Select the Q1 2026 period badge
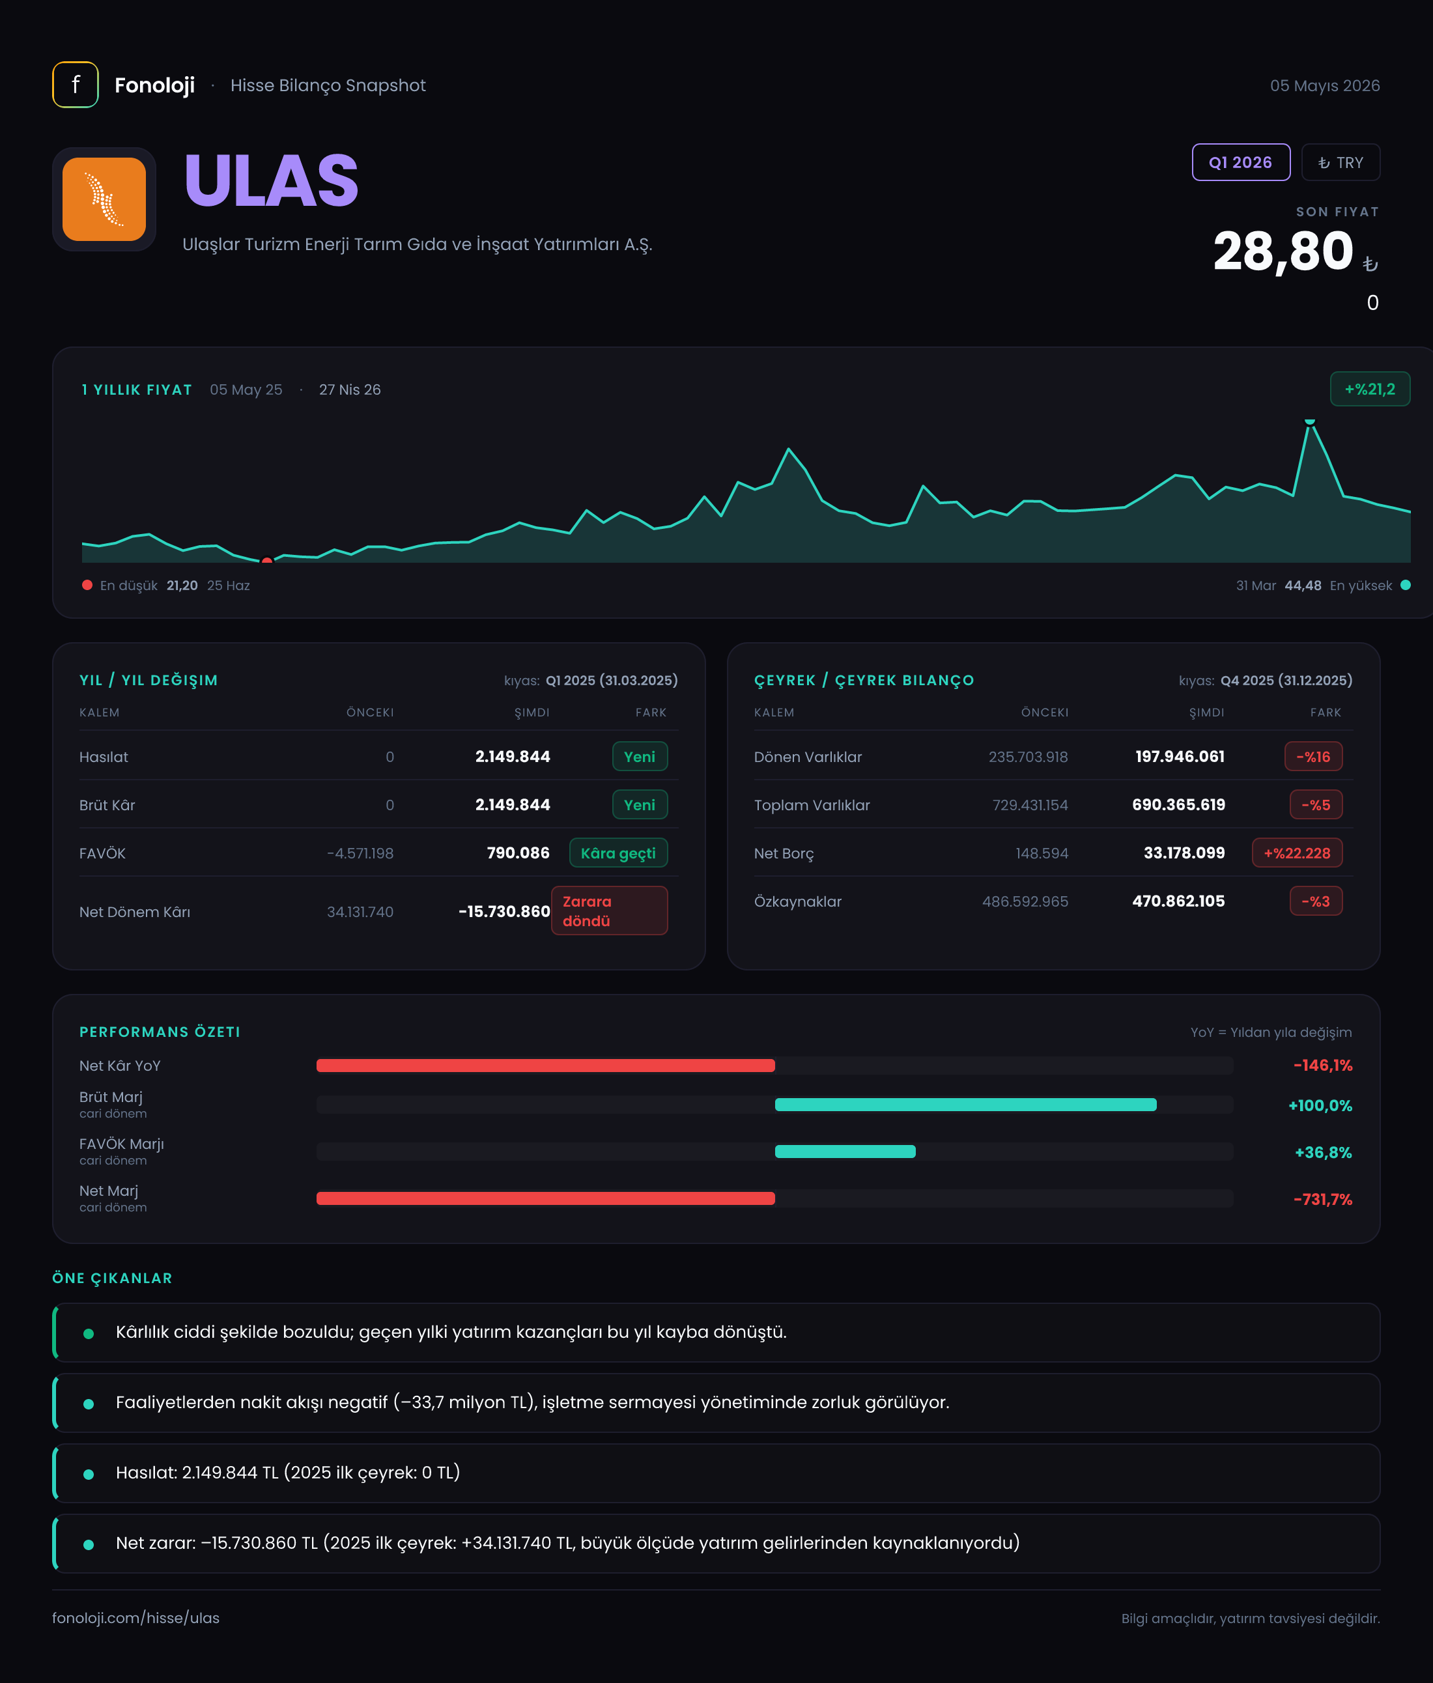1433x1683 pixels. tap(1240, 162)
